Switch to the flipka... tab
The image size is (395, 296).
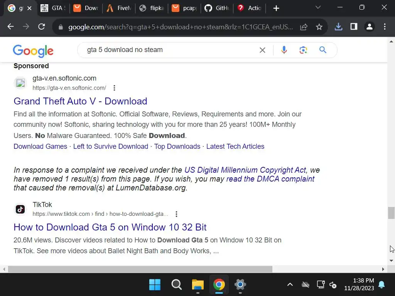coord(151,8)
